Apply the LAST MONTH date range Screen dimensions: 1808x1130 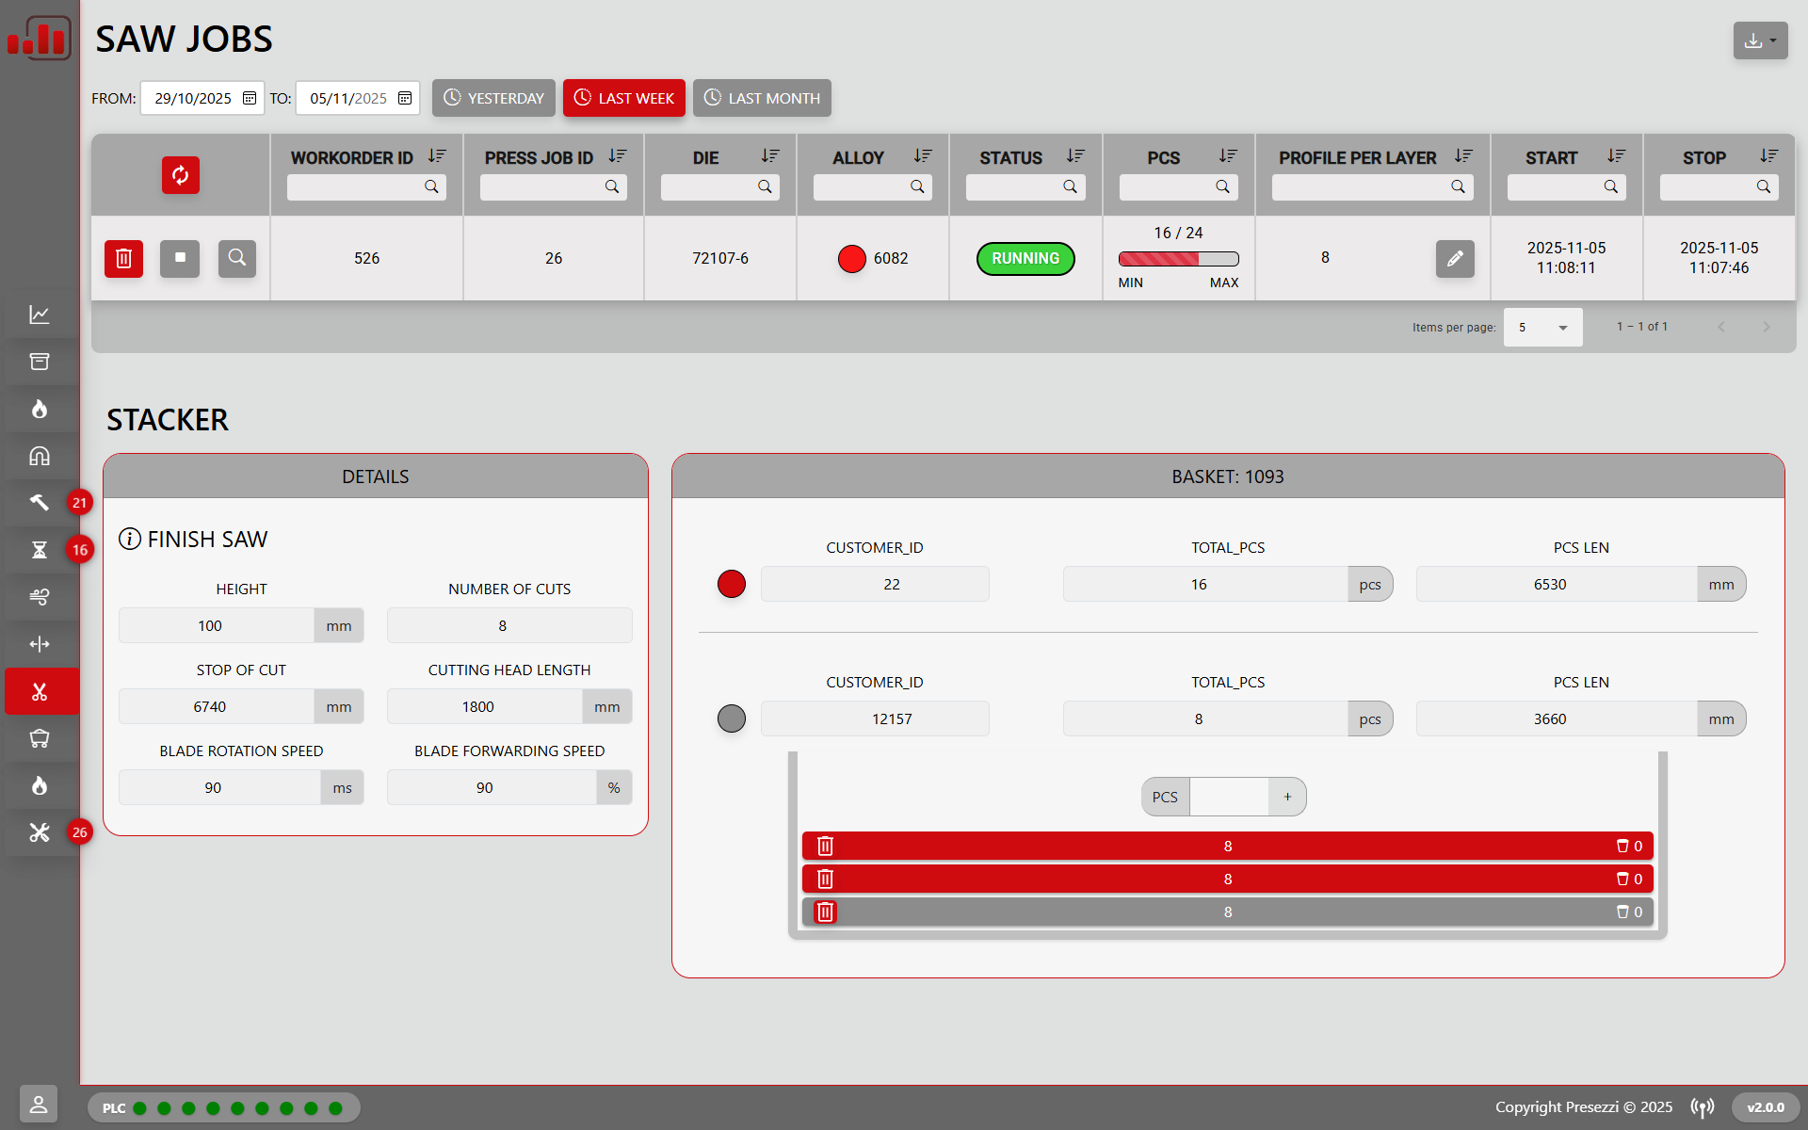[762, 98]
